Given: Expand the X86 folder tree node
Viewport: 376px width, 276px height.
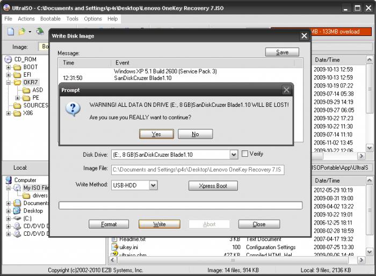Looking at the screenshot, I should click(9, 113).
